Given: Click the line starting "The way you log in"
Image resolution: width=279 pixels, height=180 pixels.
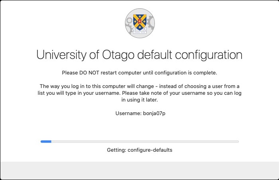Looking at the screenshot, I should click(139, 86).
